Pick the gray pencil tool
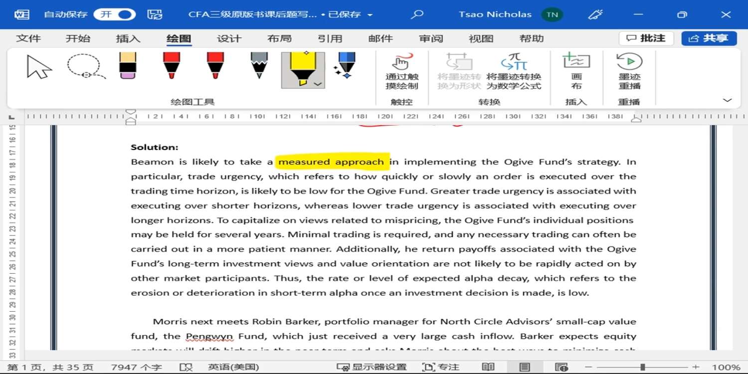 coord(259,66)
